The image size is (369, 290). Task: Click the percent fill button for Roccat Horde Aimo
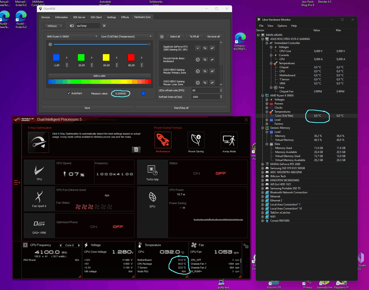click(x=205, y=60)
